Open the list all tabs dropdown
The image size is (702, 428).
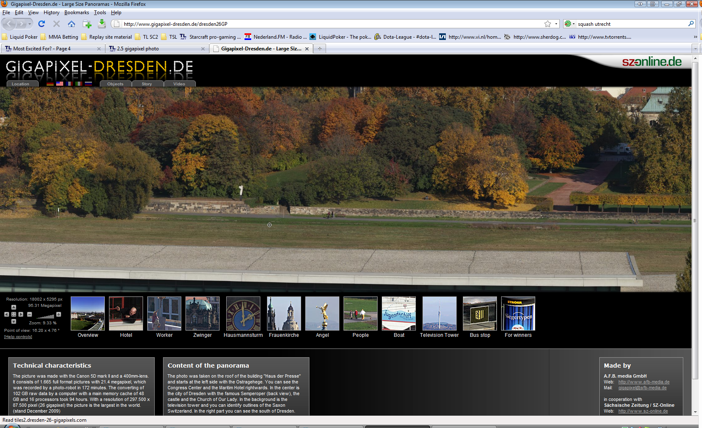pyautogui.click(x=695, y=49)
